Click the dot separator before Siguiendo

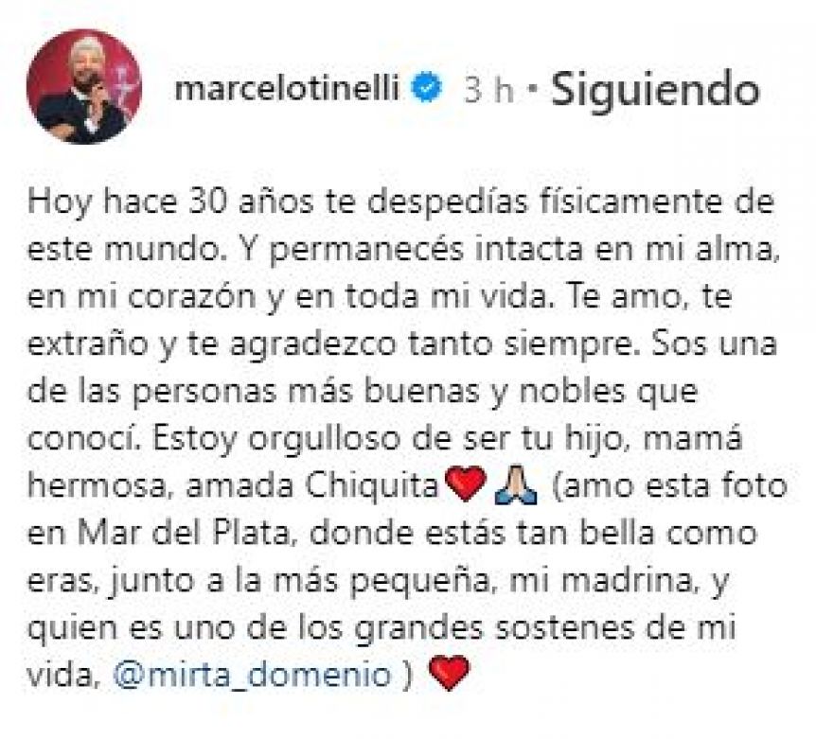tap(532, 90)
